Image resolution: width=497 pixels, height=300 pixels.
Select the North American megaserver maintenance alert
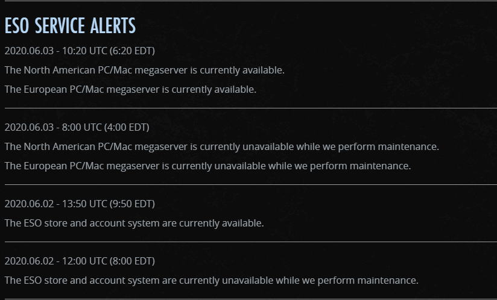pos(221,146)
